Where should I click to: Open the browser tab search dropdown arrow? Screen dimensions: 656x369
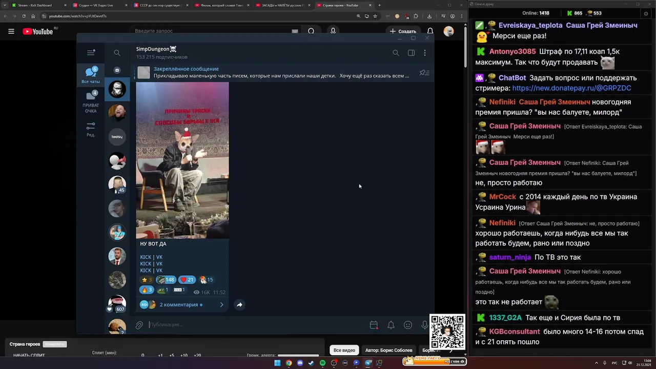point(5,5)
